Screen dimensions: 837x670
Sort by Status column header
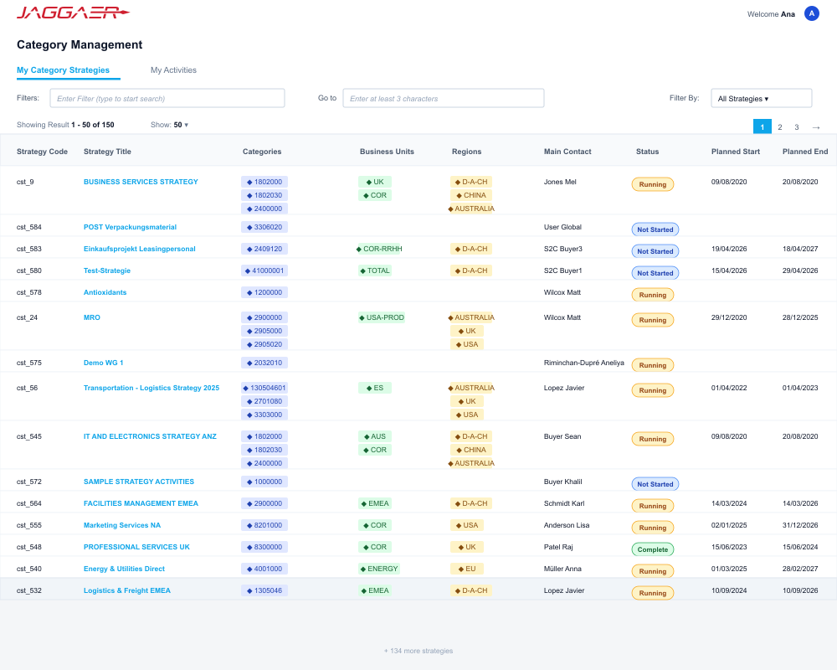pos(648,152)
